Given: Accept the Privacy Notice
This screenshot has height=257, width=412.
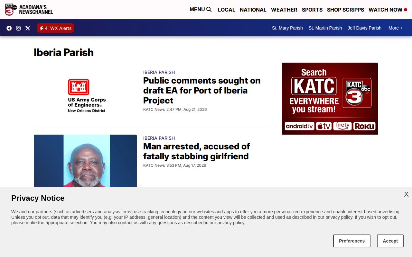Looking at the screenshot, I should coord(390,241).
